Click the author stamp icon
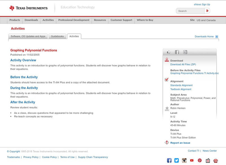This screenshot has height=165, width=226. point(167,109)
